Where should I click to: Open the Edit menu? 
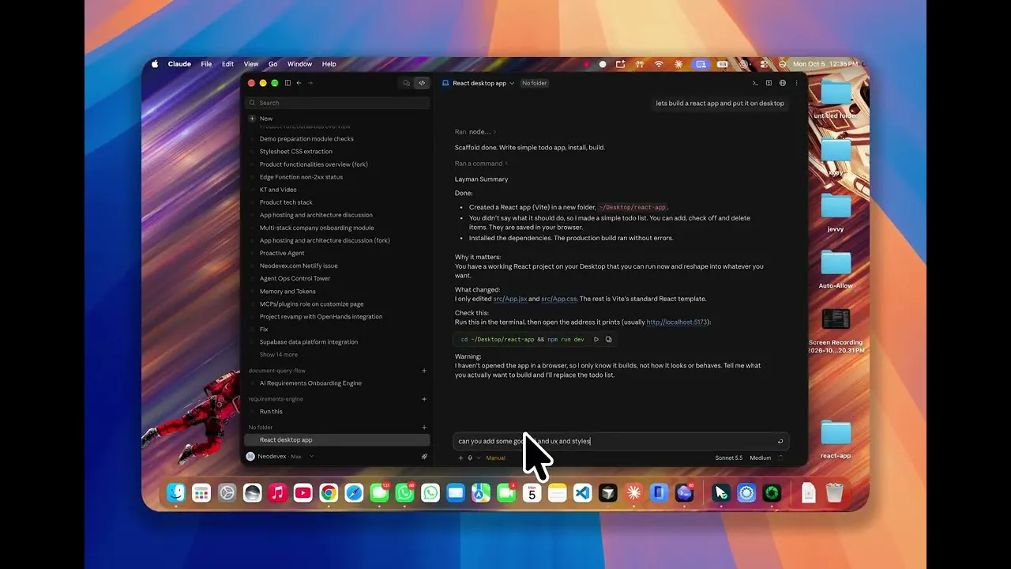coord(227,64)
